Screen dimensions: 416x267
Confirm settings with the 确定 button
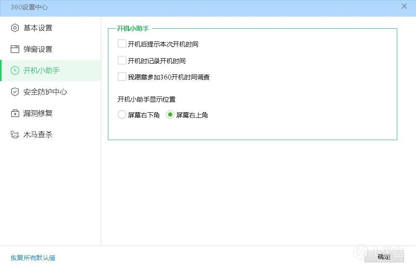(x=384, y=257)
